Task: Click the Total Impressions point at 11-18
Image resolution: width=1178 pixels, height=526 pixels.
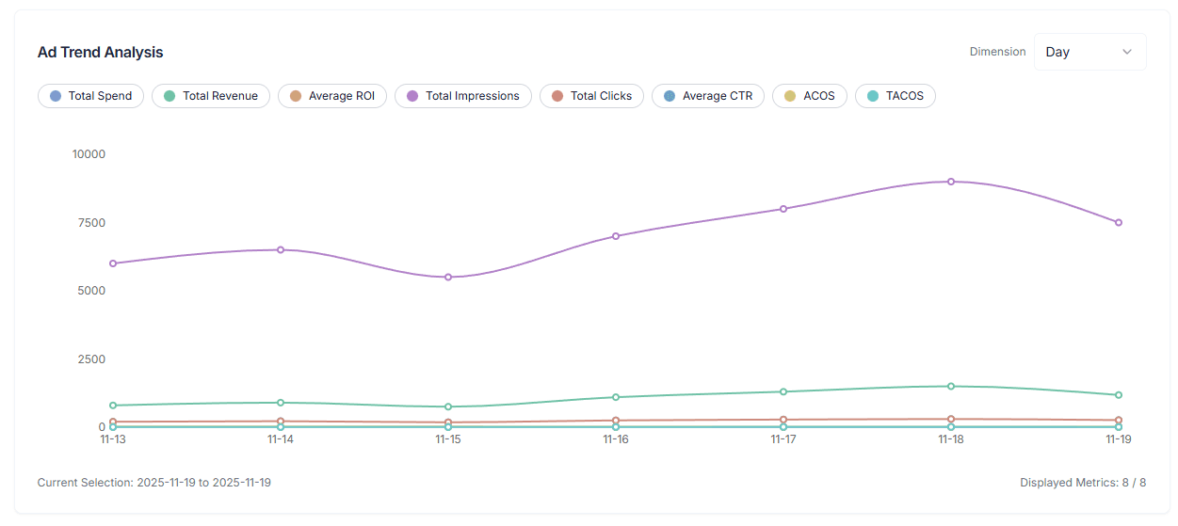Action: 951,182
